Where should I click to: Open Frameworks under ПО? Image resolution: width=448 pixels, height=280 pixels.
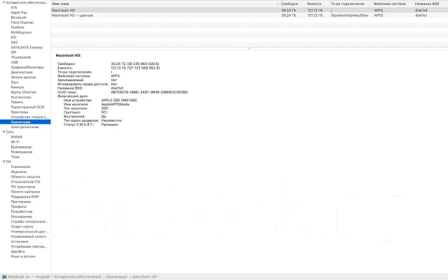point(20,167)
